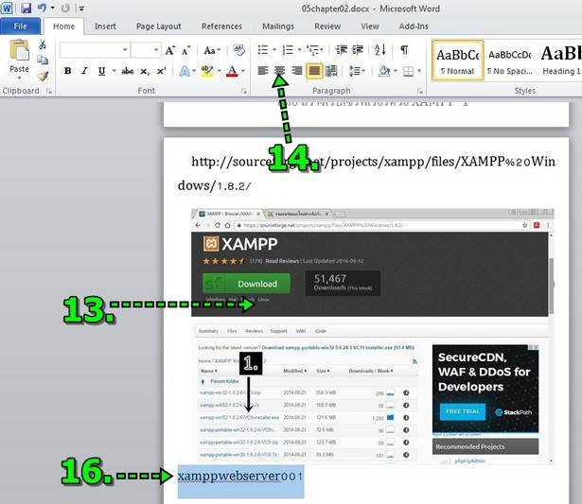This screenshot has height=504, width=582.
Task: Open the Clipboard dialog launcher
Action: 49,91
